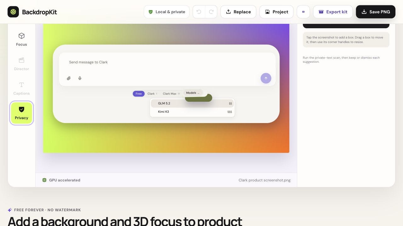Click the Clark option in the preview
The width and height of the screenshot is (403, 226).
(152, 94)
